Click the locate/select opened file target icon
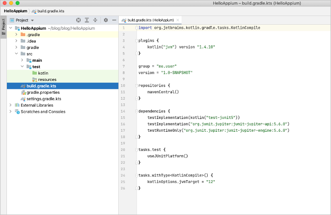Viewport: 331px width, 215px height. (78, 20)
